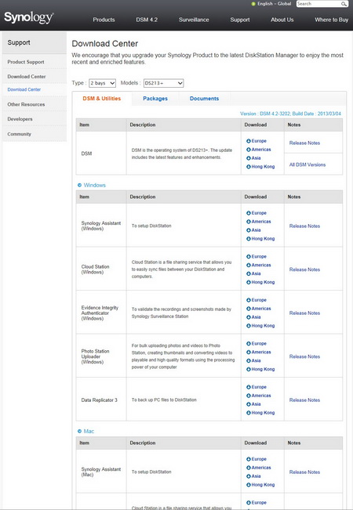This screenshot has width=353, height=510.
Task: Click download icon for Cloud Station Windows Asia
Action: (249, 273)
